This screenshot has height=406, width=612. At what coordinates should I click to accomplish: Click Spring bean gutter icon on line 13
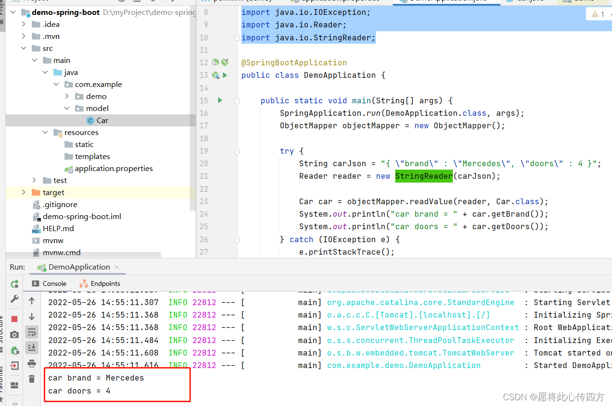tap(216, 75)
